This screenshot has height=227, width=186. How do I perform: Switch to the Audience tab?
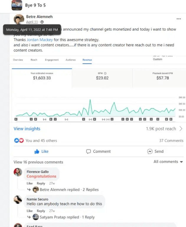(71, 60)
